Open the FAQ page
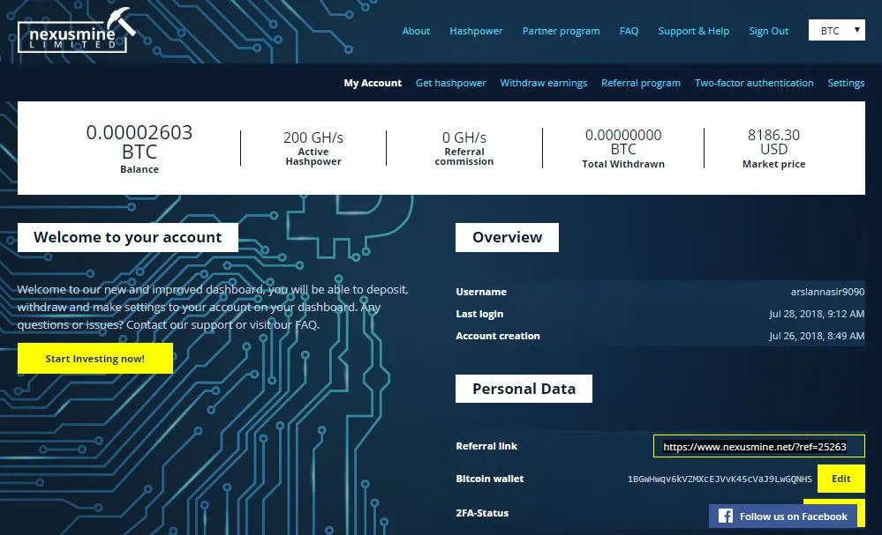 pyautogui.click(x=629, y=31)
